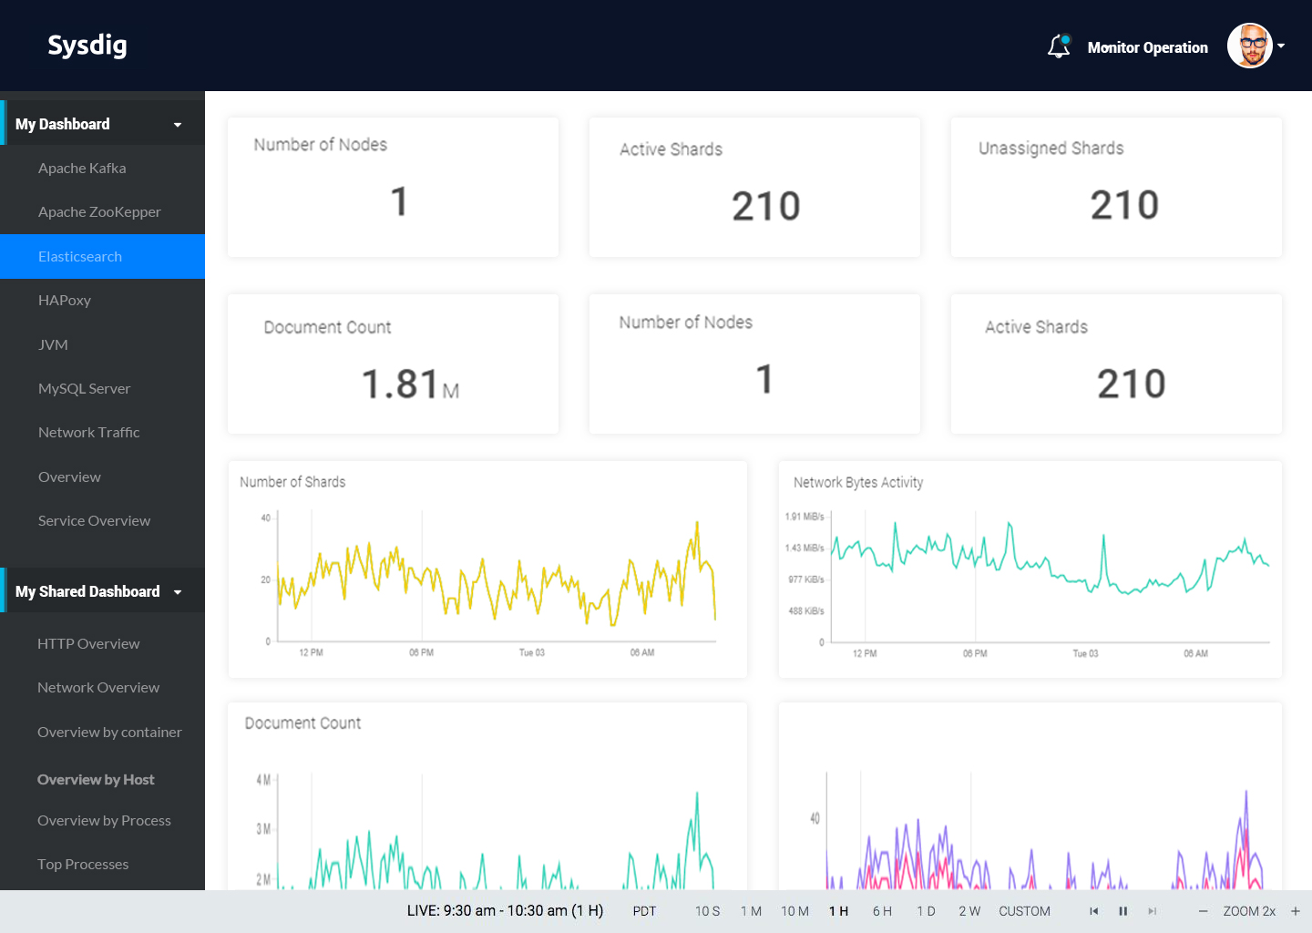Click the LIVE 9:30 am - 10:30 am time display
The height and width of the screenshot is (933, 1312).
[x=505, y=910]
